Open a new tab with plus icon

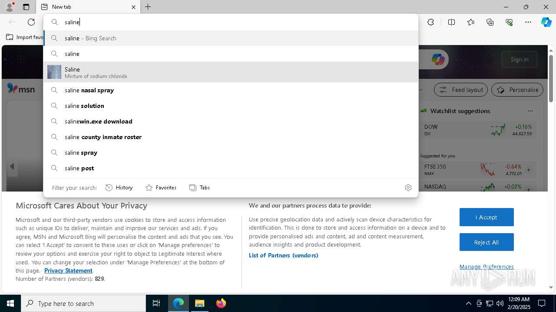coord(148,7)
